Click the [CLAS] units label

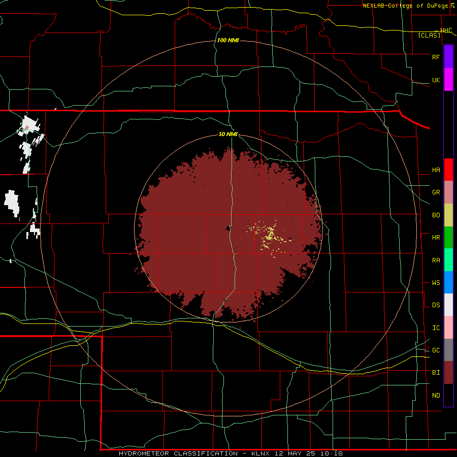pyautogui.click(x=429, y=35)
